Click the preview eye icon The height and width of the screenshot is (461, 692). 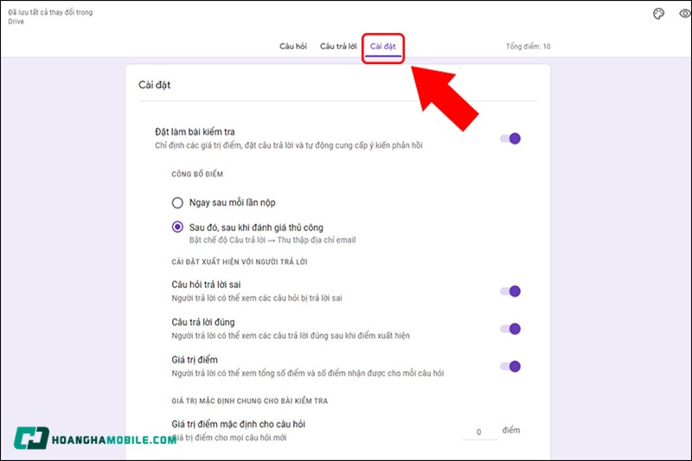[x=685, y=14]
